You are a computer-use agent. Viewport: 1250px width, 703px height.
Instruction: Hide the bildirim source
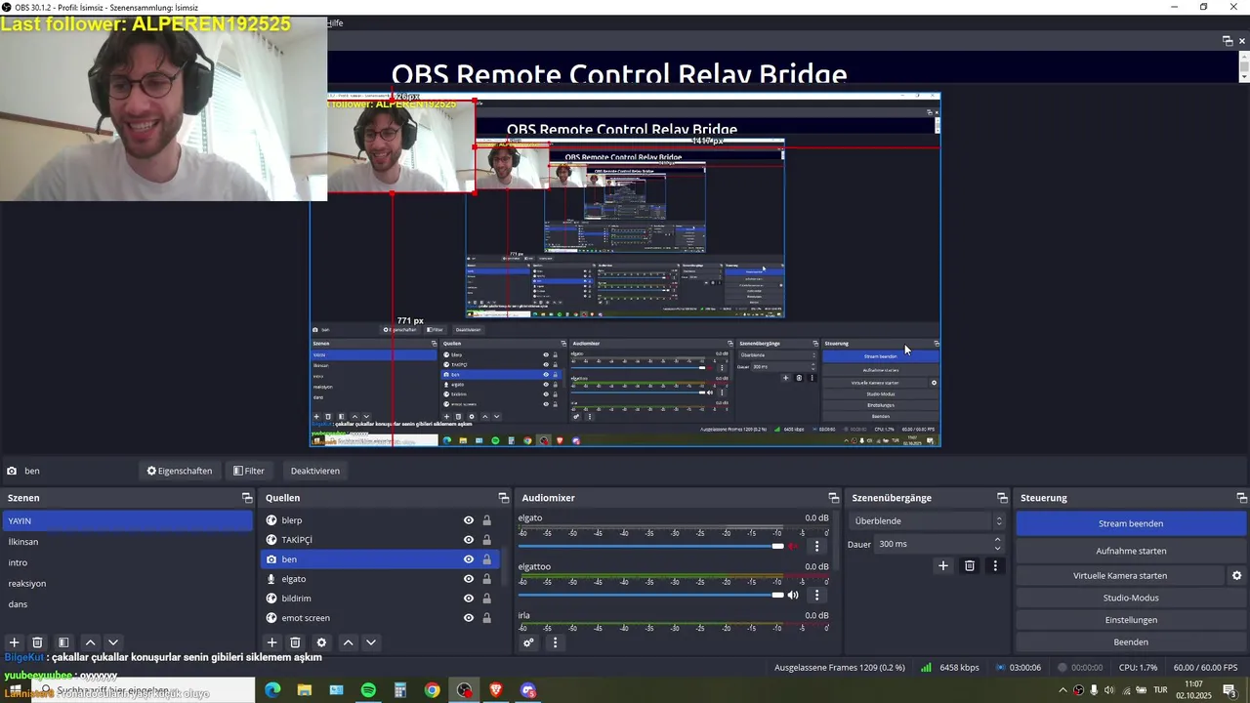(469, 599)
